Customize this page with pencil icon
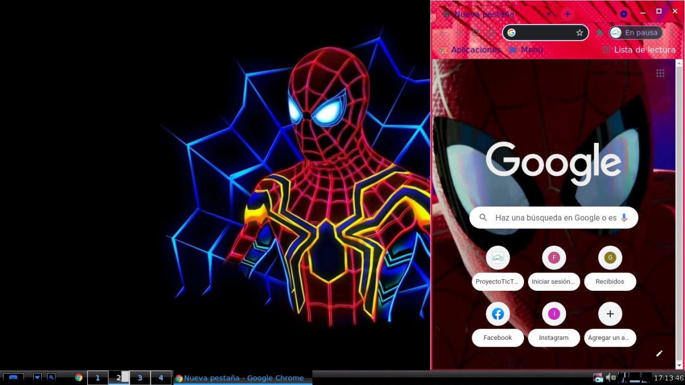 659,354
